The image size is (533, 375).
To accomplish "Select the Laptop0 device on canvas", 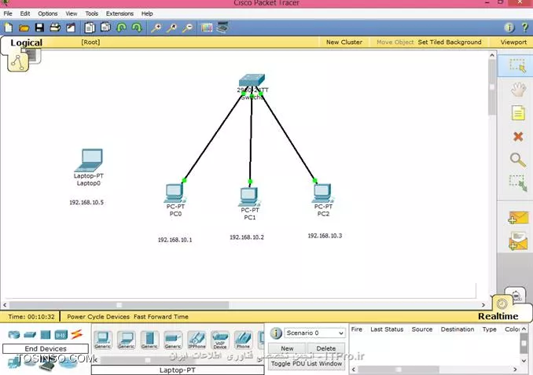I will coord(89,160).
